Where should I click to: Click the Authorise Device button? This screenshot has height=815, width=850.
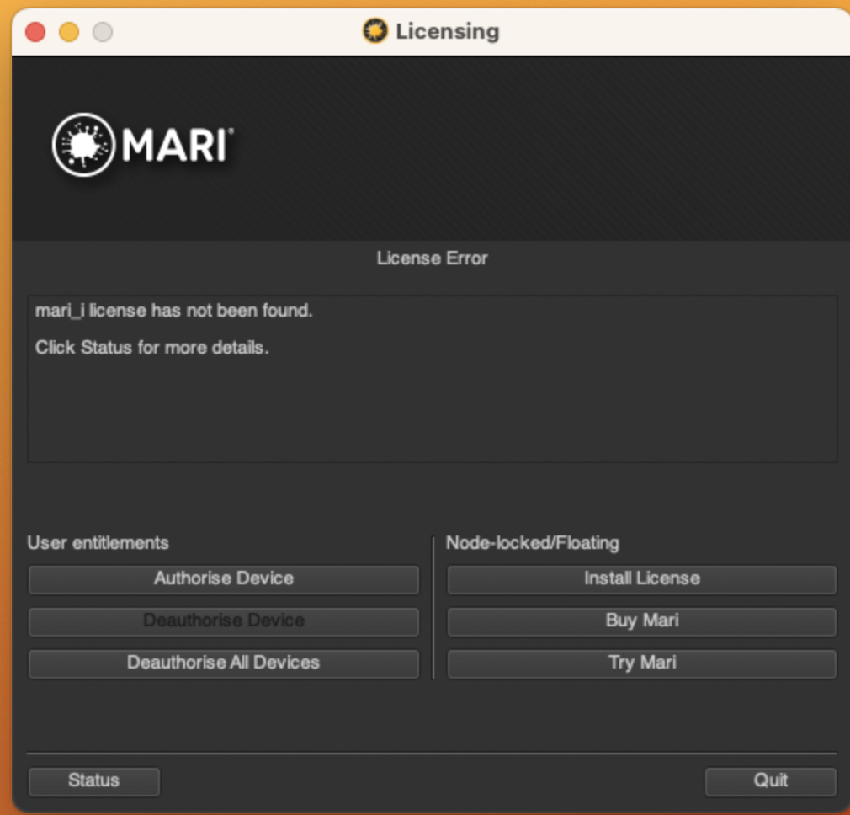(x=223, y=579)
